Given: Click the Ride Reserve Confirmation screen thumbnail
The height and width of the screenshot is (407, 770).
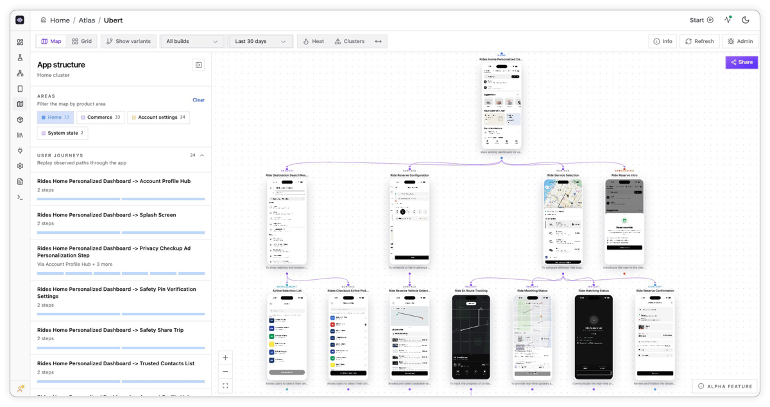Looking at the screenshot, I should click(655, 337).
